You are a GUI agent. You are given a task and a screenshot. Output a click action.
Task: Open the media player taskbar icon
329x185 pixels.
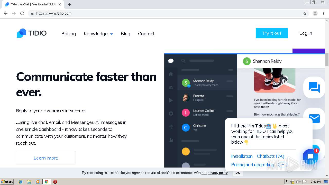click(x=38, y=182)
